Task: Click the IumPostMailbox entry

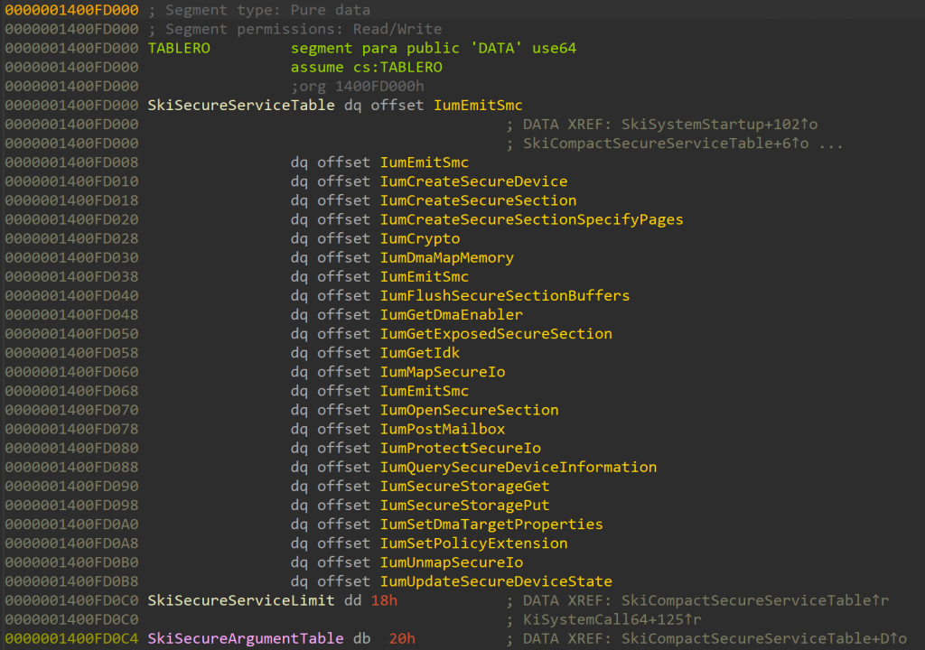Action: pos(443,429)
